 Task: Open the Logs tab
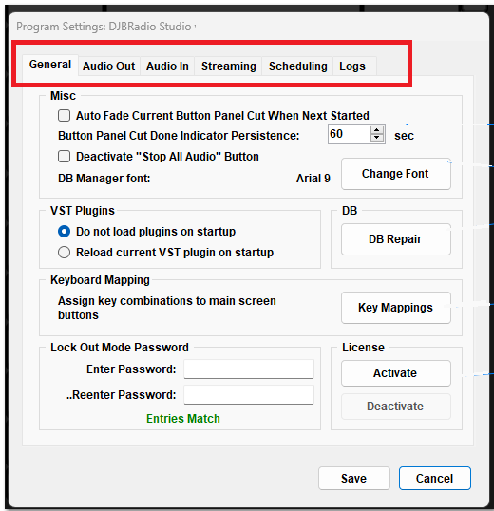[x=352, y=66]
